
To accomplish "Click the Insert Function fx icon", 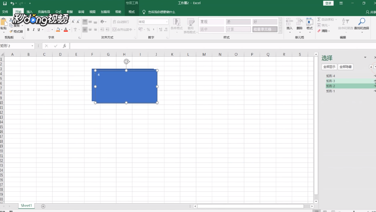I will [x=64, y=46].
